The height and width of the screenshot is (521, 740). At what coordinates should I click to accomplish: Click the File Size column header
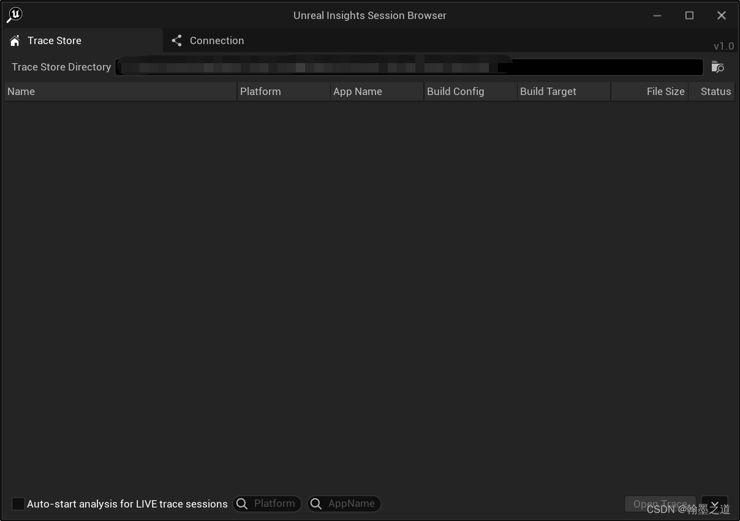(x=665, y=91)
